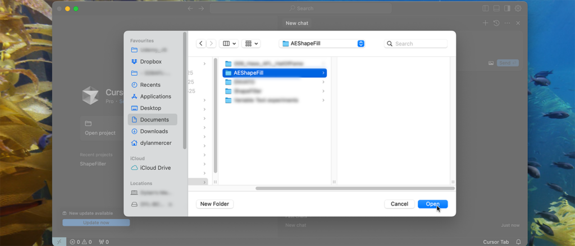The image size is (575, 246).
Task: Create a New Folder in the dialog
Action: point(215,204)
